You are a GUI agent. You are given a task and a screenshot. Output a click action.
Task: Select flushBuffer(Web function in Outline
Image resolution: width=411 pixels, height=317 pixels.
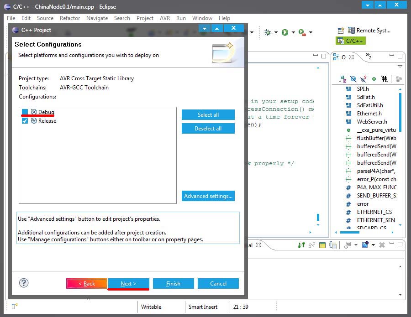point(376,138)
